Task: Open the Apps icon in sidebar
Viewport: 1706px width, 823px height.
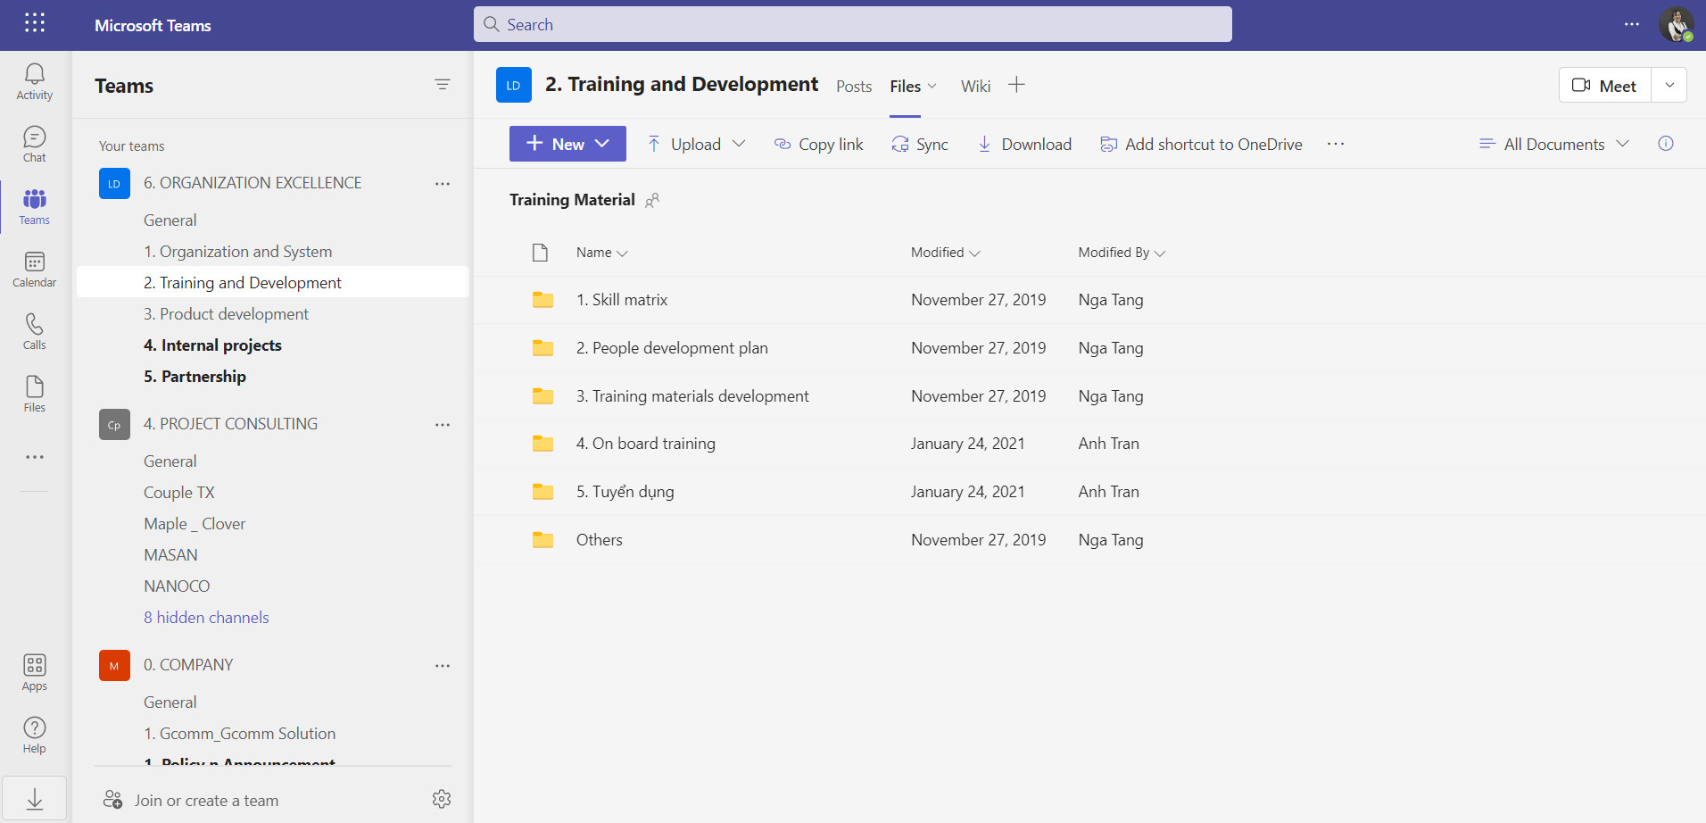Action: 34,672
